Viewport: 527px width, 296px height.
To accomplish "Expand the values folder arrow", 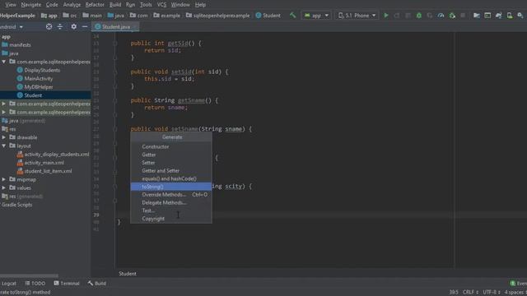I will [x=3, y=188].
